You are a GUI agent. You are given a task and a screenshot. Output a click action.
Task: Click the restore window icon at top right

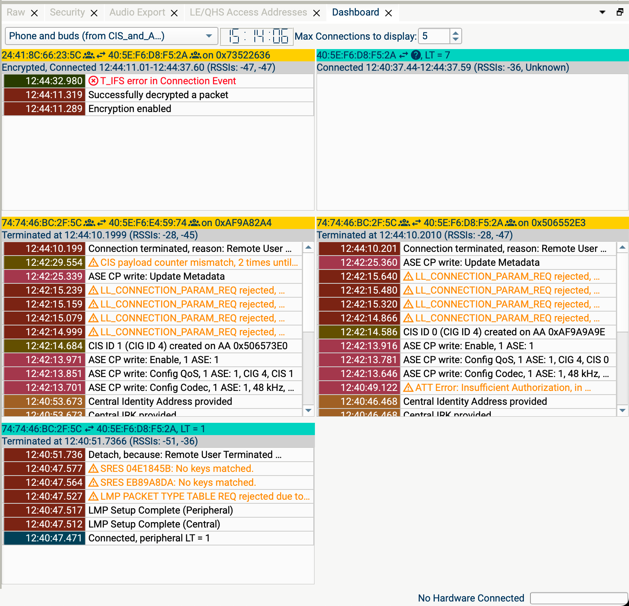tap(620, 12)
